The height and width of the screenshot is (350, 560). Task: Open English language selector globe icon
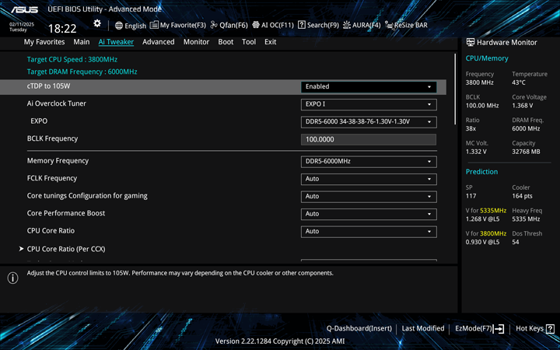point(119,25)
